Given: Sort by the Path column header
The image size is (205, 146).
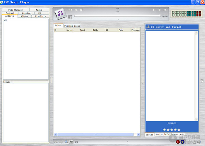Looking at the screenshot, I should pyautogui.click(x=124, y=30).
